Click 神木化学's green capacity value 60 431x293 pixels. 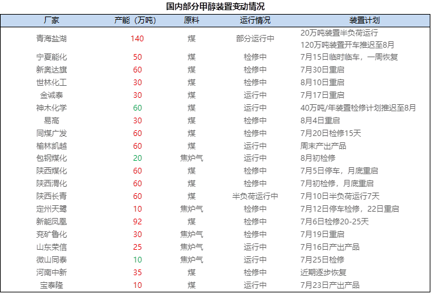[x=138, y=108]
